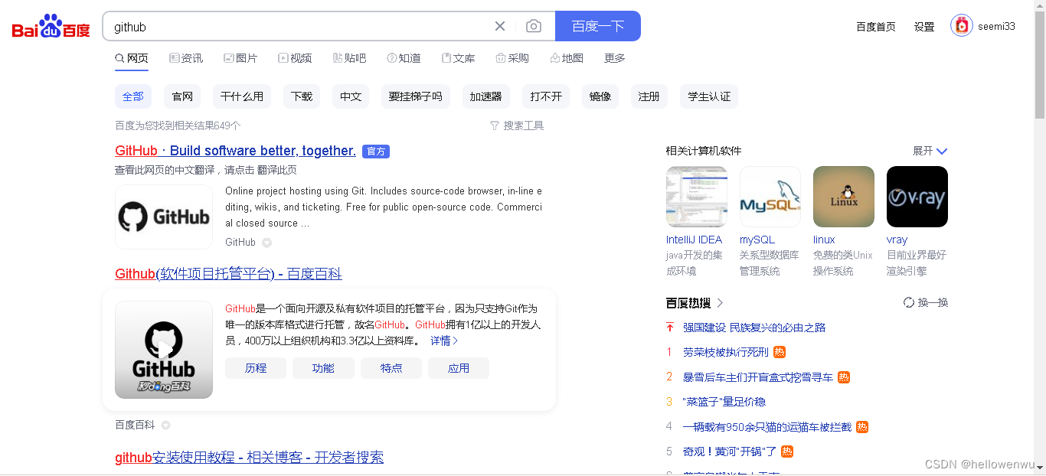Switch to the 资讯 tab
The height and width of the screenshot is (476, 1046).
pyautogui.click(x=186, y=58)
